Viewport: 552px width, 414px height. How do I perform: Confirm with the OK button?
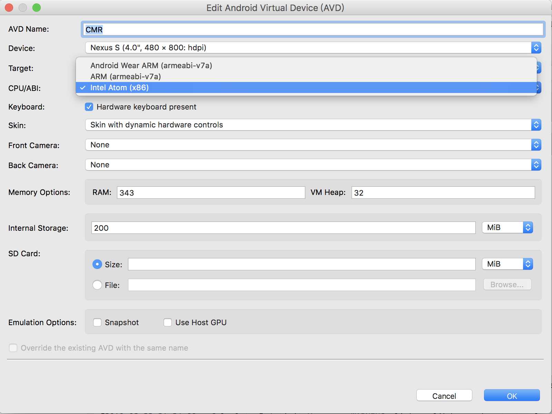pos(512,395)
